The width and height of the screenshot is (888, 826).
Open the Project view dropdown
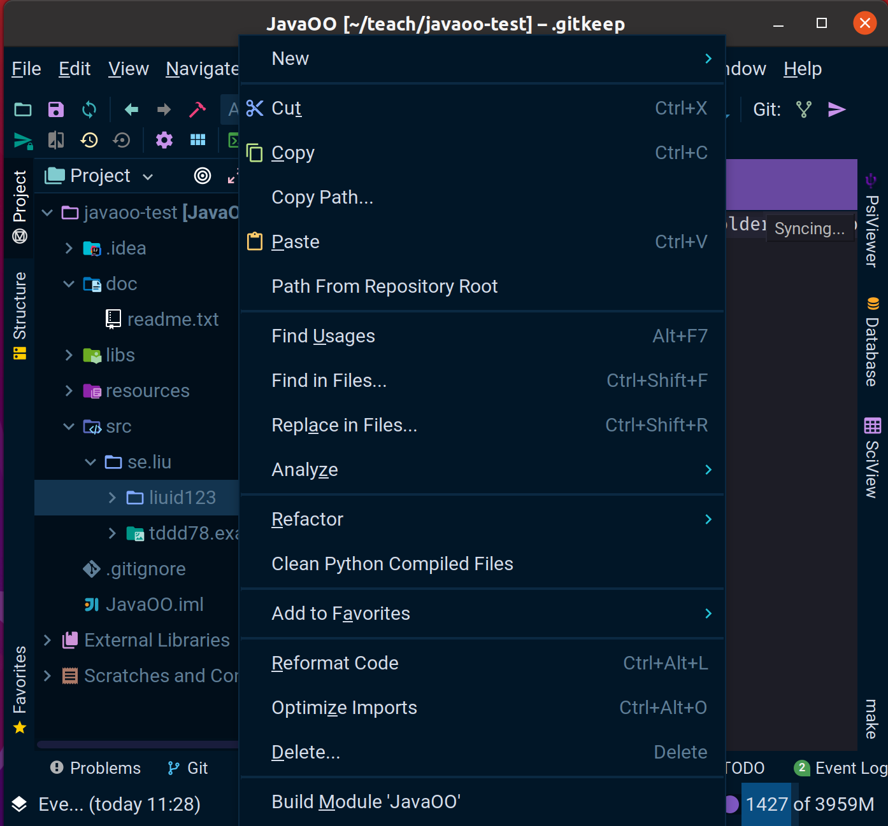[x=148, y=176]
